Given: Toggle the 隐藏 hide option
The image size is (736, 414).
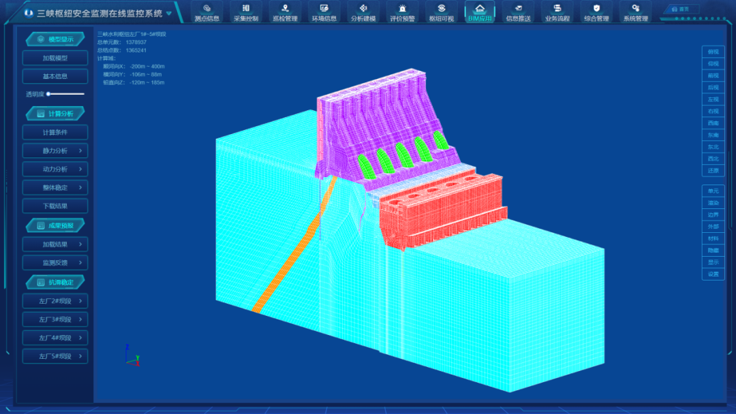Looking at the screenshot, I should pos(713,251).
